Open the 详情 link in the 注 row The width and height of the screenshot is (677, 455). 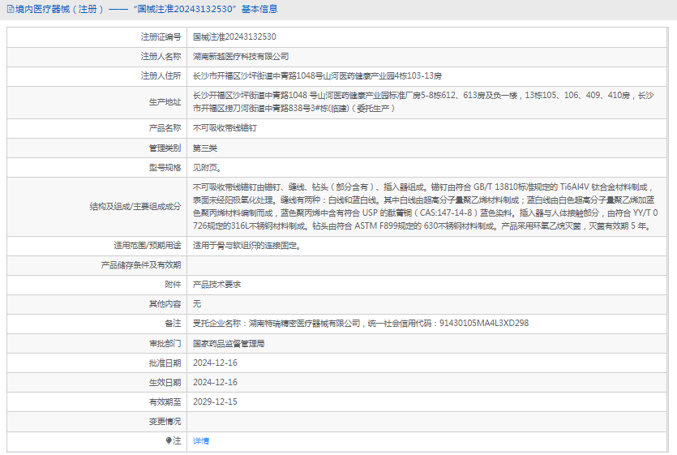click(x=201, y=440)
